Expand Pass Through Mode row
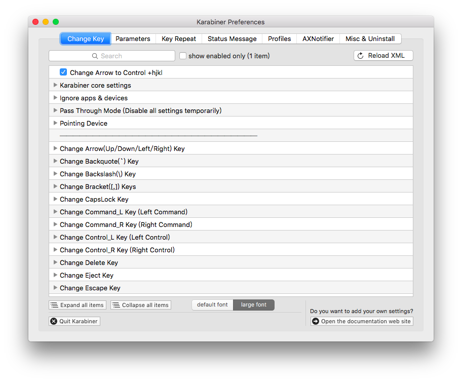462x382 pixels. pyautogui.click(x=55, y=110)
